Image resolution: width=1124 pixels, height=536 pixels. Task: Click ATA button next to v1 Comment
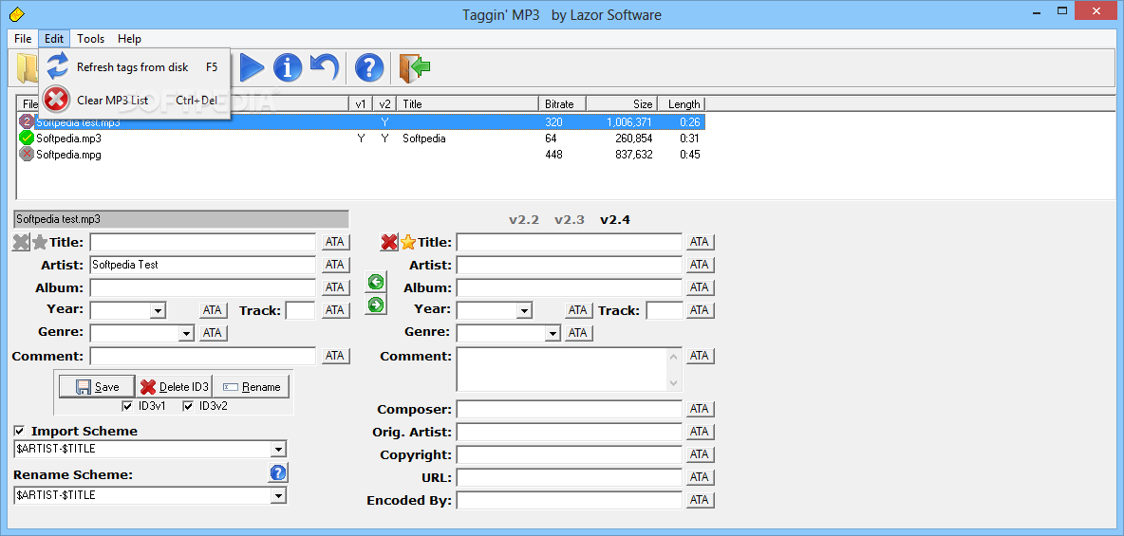pos(335,356)
